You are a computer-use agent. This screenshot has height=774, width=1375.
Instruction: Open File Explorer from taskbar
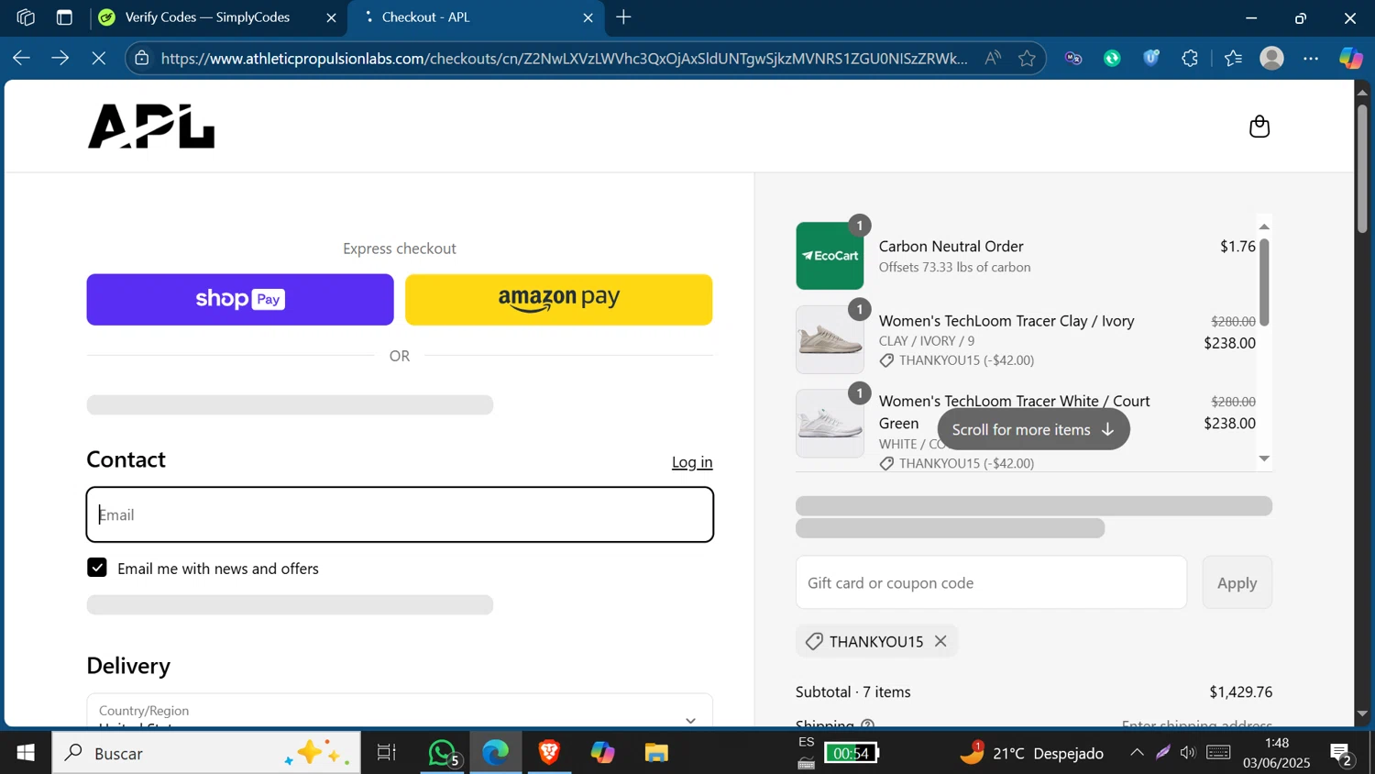[656, 753]
